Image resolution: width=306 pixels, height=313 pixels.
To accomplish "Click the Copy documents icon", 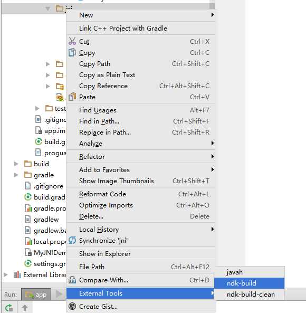I will click(x=72, y=52).
